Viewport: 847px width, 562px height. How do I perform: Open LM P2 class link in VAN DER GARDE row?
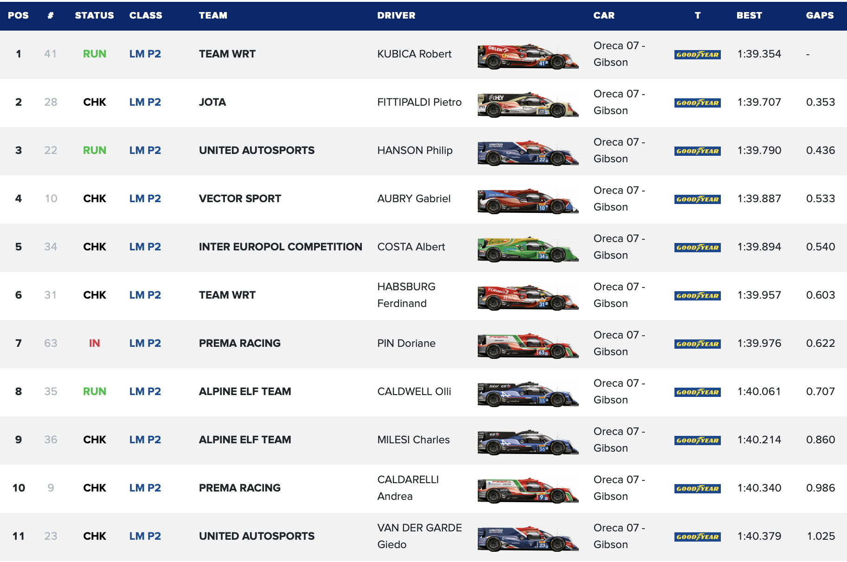pos(145,536)
